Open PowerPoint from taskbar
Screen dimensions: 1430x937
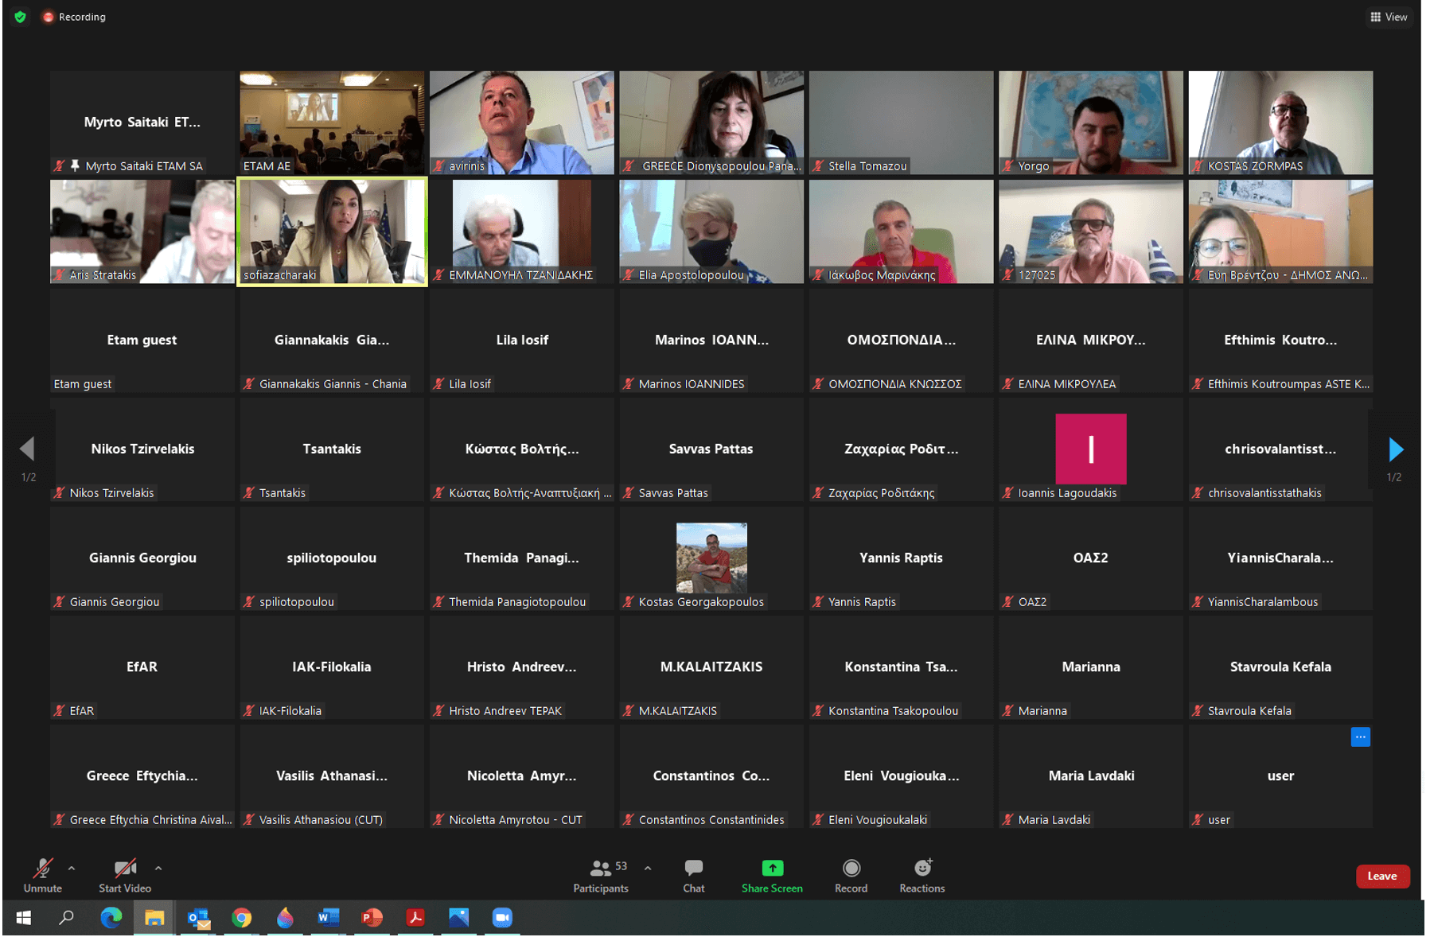point(372,918)
